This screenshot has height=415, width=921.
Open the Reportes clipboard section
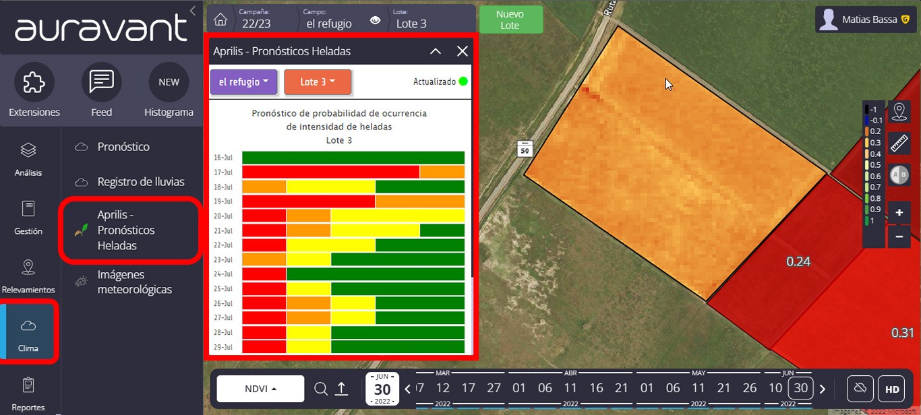(x=28, y=393)
